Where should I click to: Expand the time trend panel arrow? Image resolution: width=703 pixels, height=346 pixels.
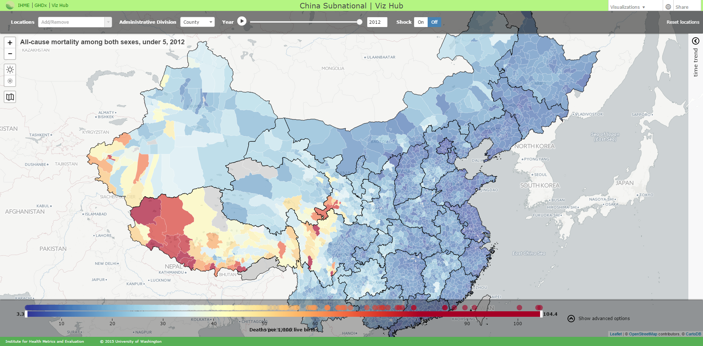click(x=696, y=41)
